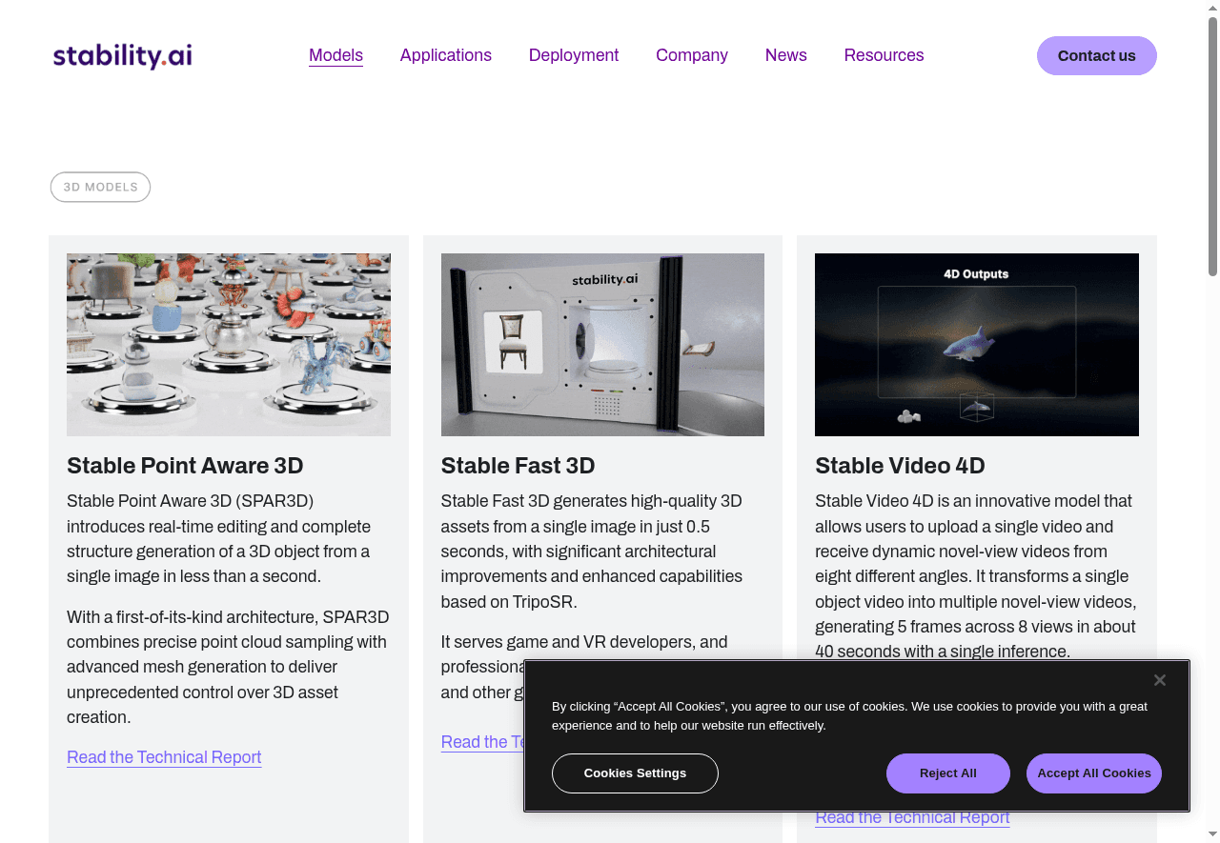Viewport: 1220px width, 843px height.
Task: Reject all cookies
Action: pos(947,773)
